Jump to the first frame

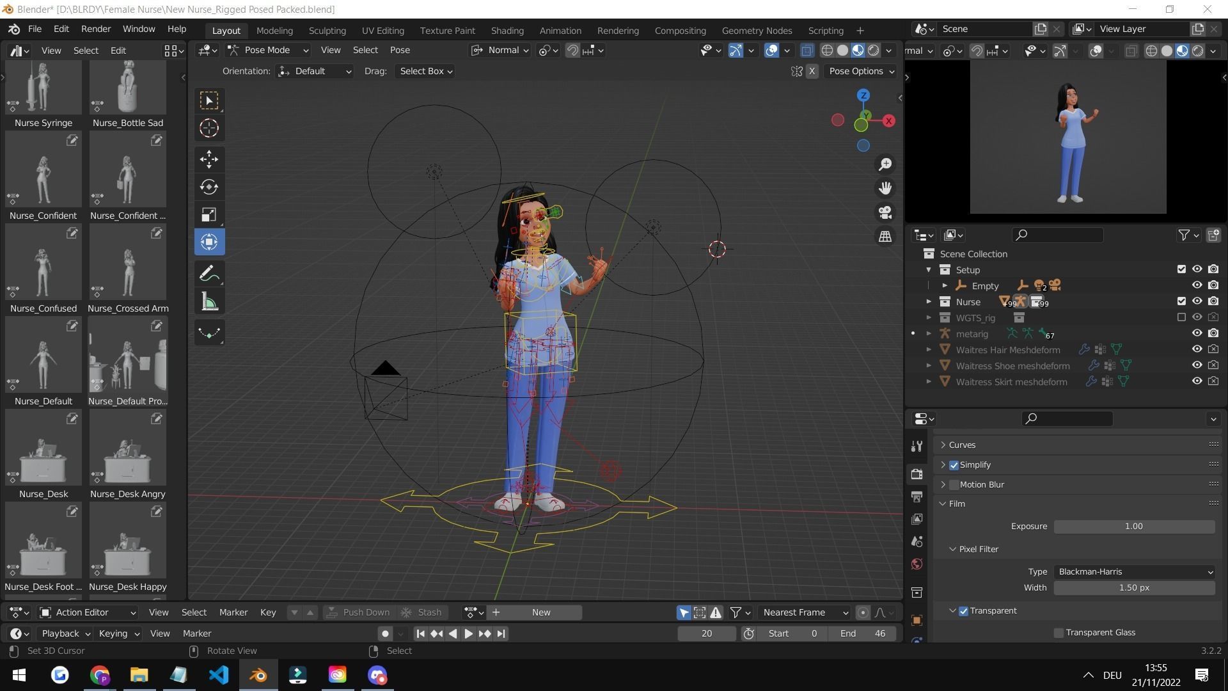(x=420, y=633)
